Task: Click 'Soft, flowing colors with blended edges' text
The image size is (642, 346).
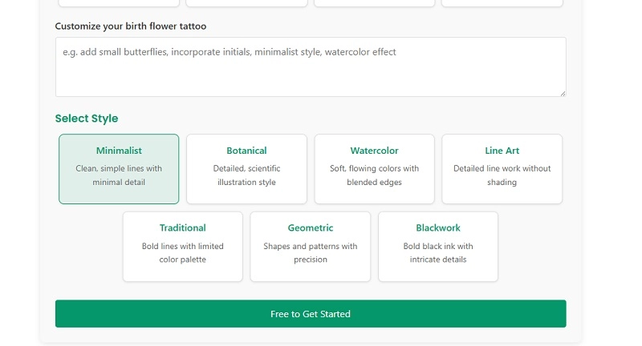Action: tap(374, 175)
